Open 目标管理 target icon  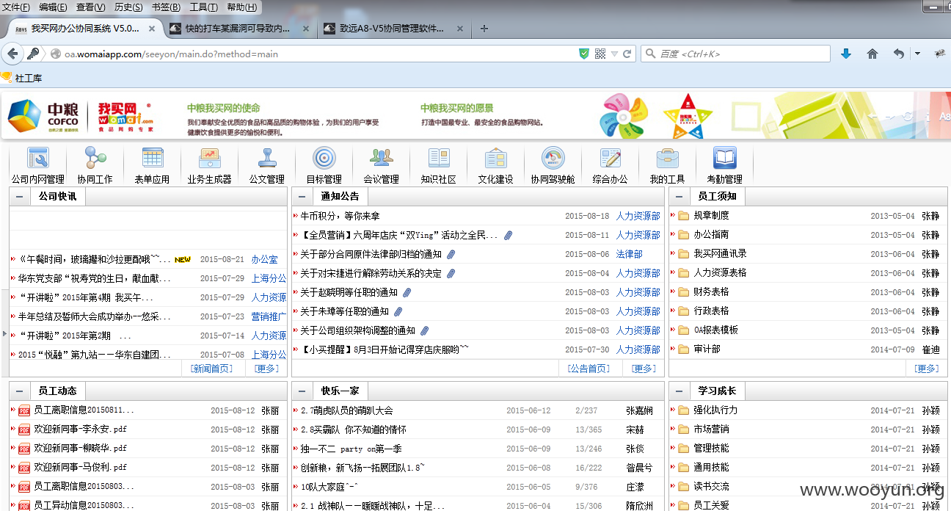point(324,159)
